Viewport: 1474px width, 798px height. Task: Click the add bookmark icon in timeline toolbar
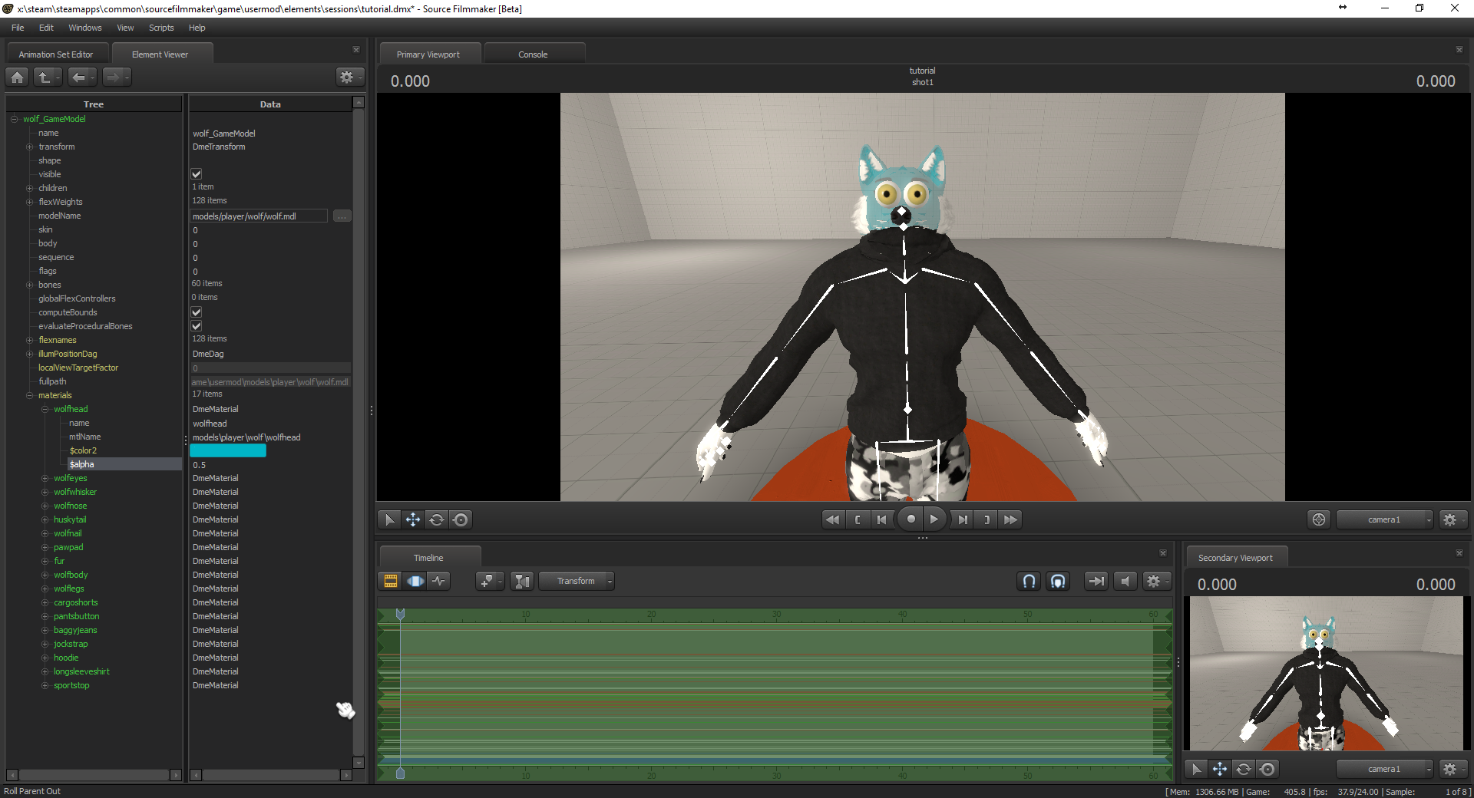(x=490, y=581)
